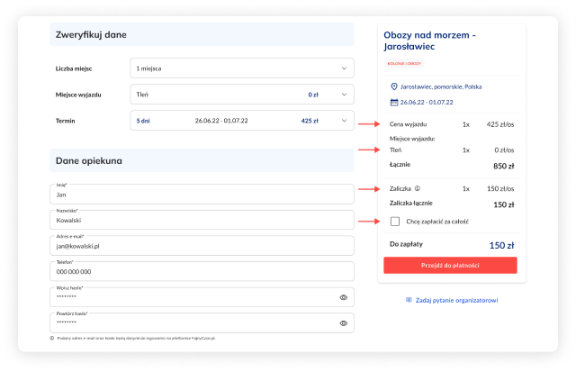
Task: Click the location pin icon beside Jarosławiec address
Action: [x=393, y=87]
